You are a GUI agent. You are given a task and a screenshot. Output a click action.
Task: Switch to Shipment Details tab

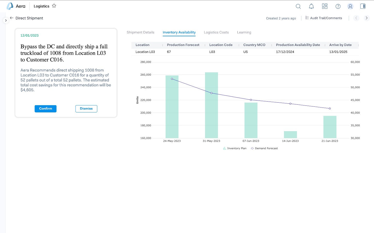pyautogui.click(x=141, y=32)
